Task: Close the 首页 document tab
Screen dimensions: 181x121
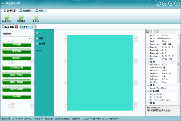Action: coord(34,27)
